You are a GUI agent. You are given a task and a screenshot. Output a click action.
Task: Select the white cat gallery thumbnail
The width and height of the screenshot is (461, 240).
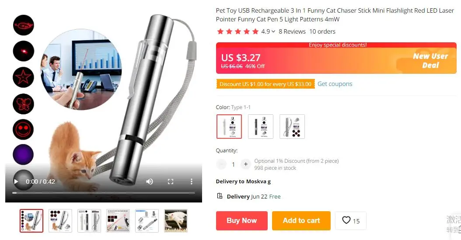[176, 221]
